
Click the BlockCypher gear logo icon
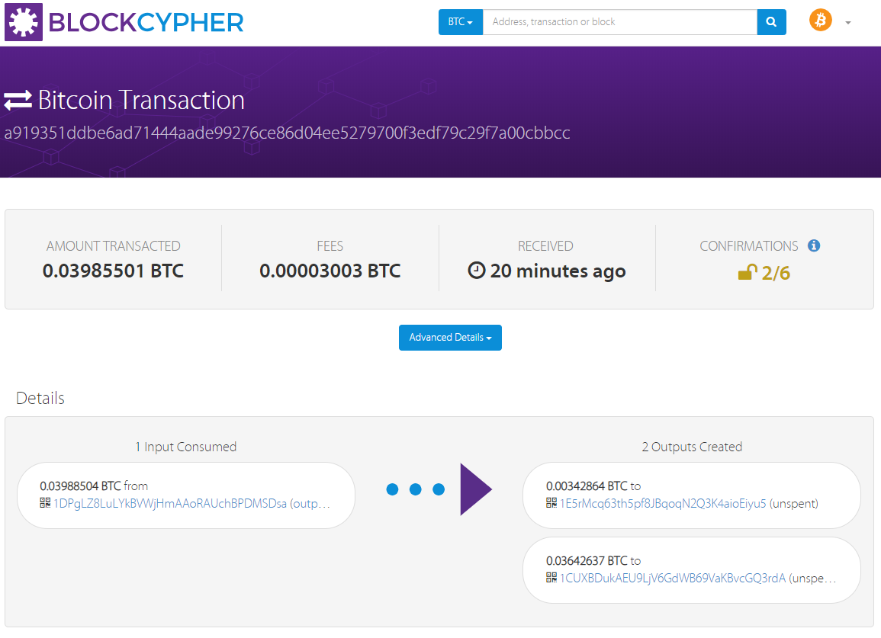(24, 22)
